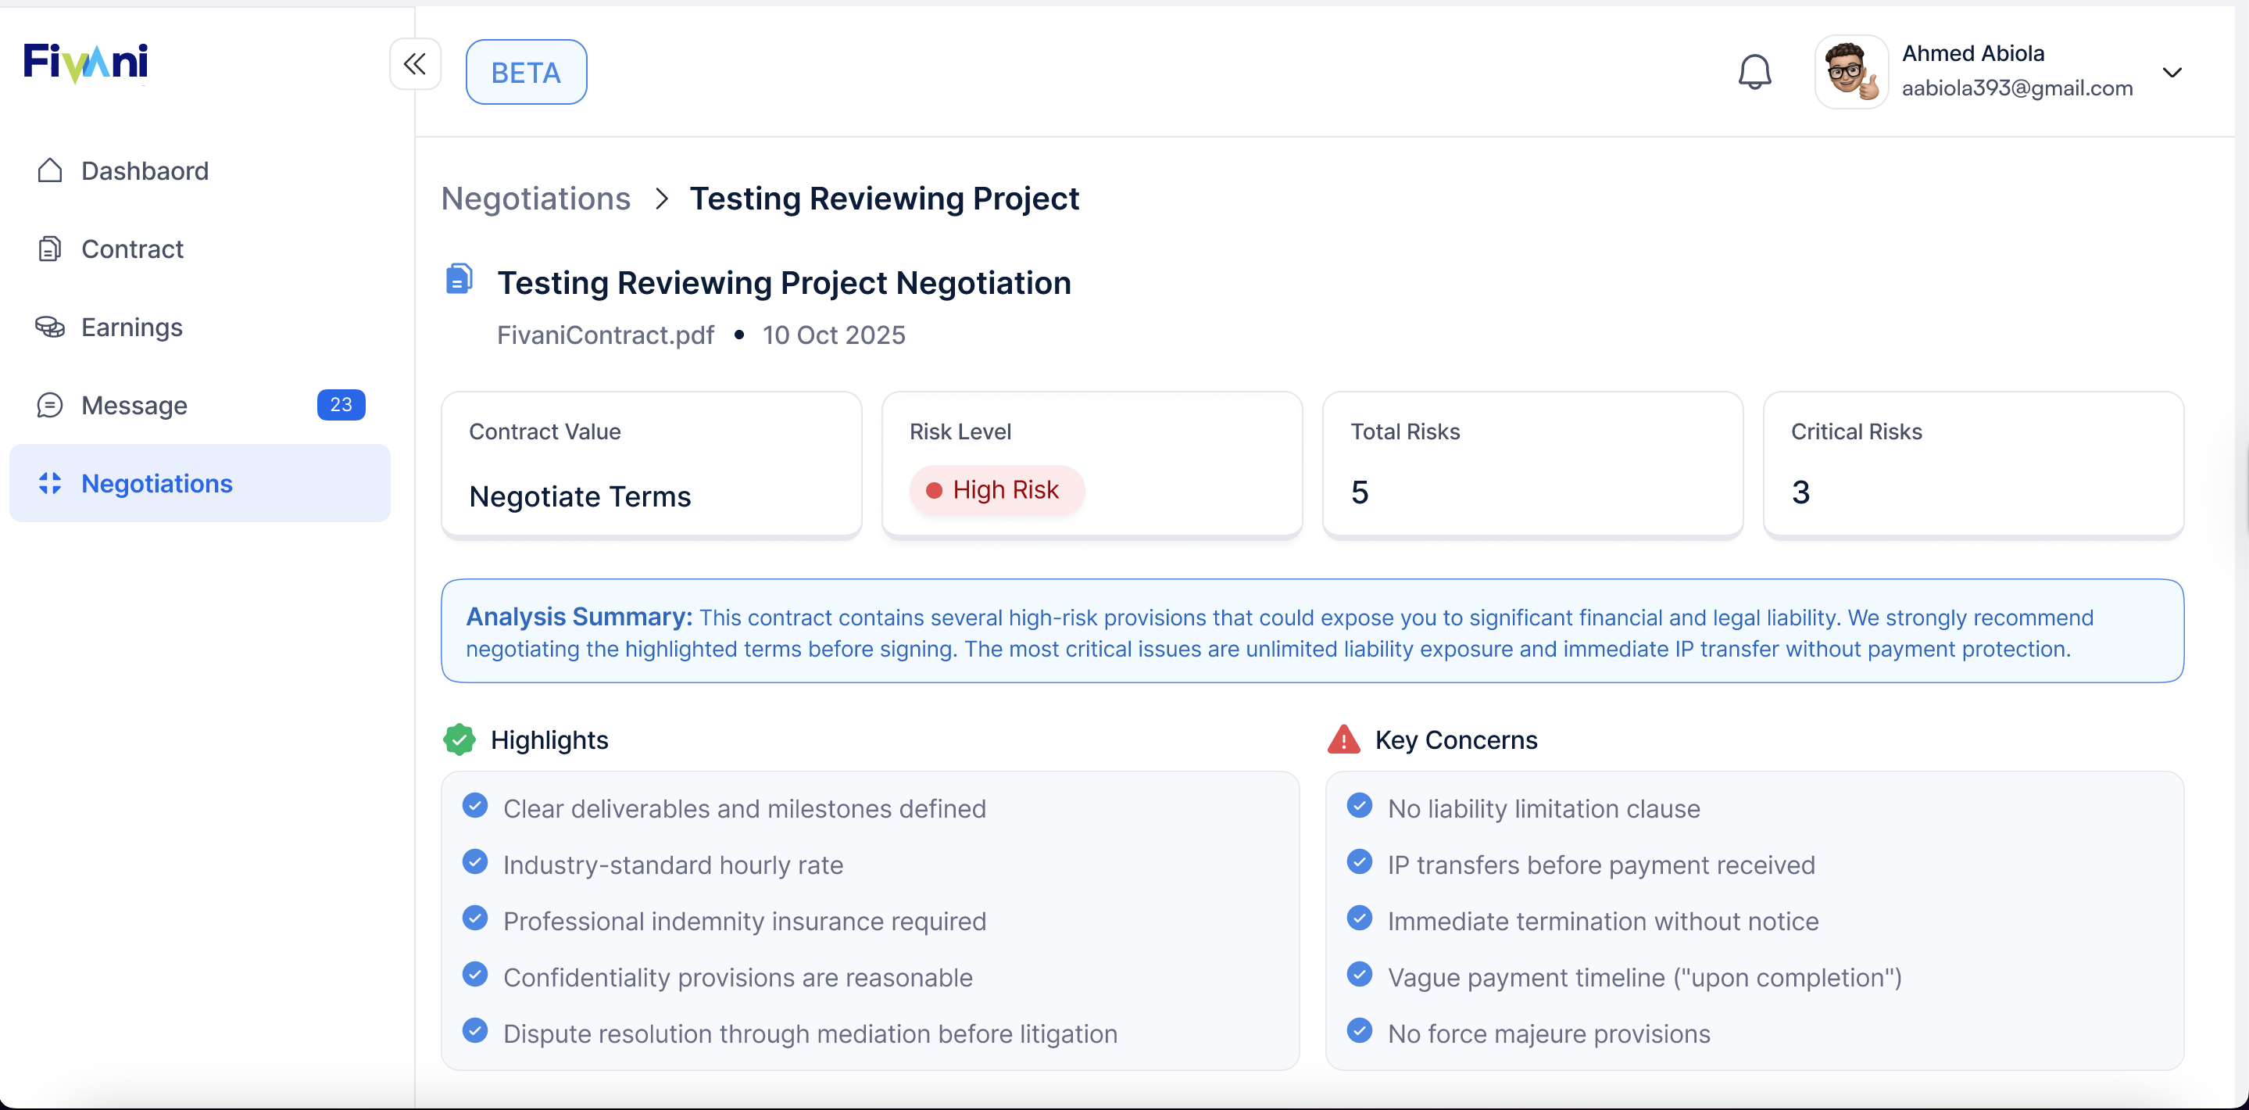Select the Contract document icon

(50, 249)
